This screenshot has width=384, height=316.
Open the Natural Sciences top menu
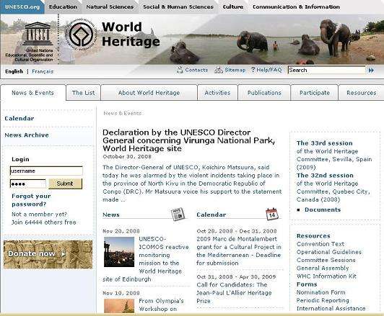[110, 6]
